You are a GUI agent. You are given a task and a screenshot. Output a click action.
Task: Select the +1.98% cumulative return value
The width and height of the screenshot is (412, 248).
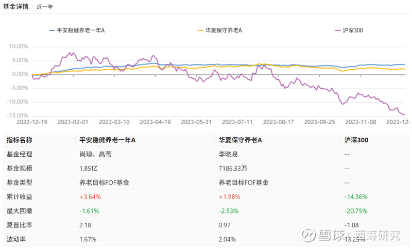pyautogui.click(x=229, y=197)
